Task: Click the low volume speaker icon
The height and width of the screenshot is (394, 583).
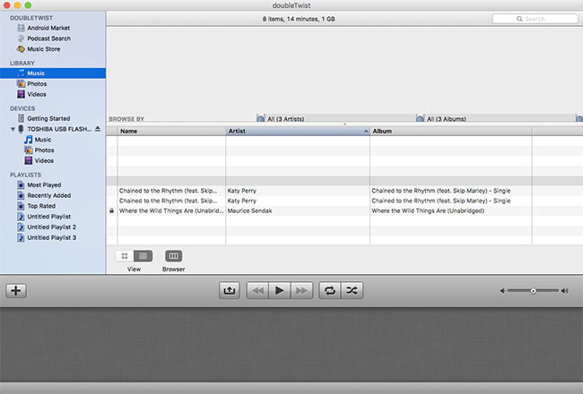Action: point(502,291)
